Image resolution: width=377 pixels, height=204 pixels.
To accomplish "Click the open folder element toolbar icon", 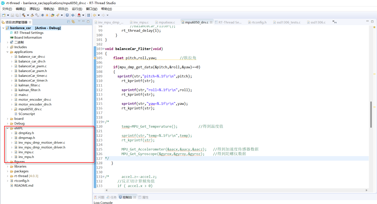I will (x=52, y=15).
